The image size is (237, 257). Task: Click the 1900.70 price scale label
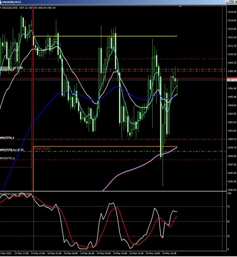232,139
